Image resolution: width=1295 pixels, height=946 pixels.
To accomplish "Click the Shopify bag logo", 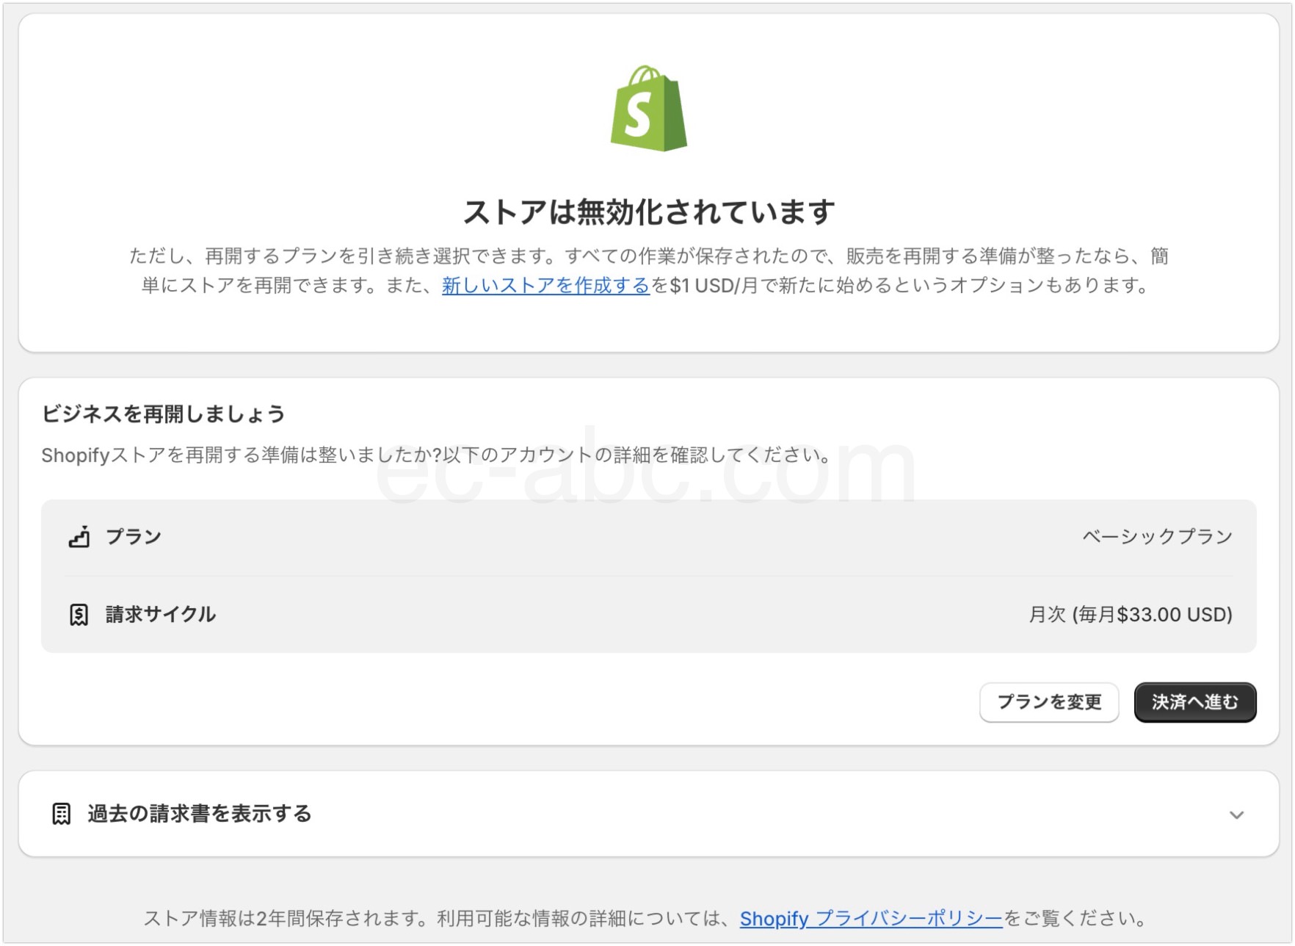I will click(648, 109).
